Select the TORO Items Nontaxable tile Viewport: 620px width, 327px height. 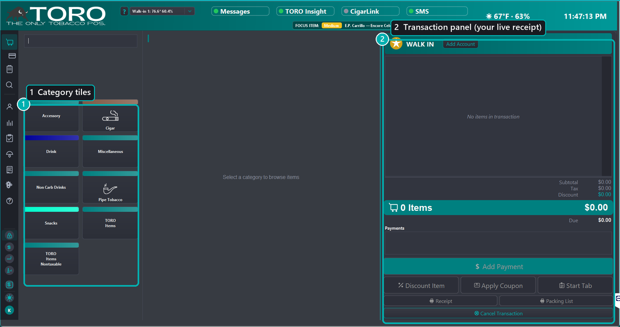pos(51,259)
